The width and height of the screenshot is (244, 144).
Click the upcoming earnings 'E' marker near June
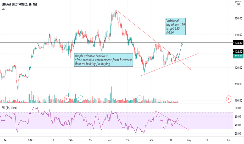point(229,99)
